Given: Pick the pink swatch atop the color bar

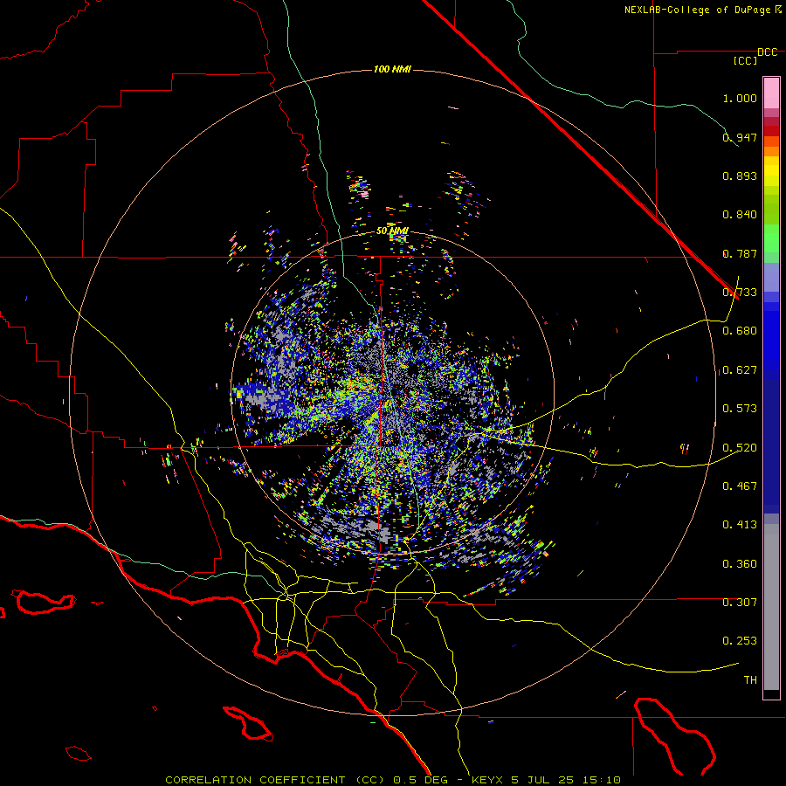Looking at the screenshot, I should coord(771,93).
